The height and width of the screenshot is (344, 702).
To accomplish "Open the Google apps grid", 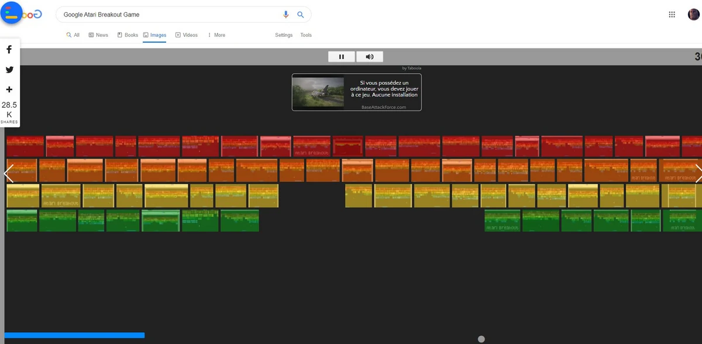I will click(672, 15).
